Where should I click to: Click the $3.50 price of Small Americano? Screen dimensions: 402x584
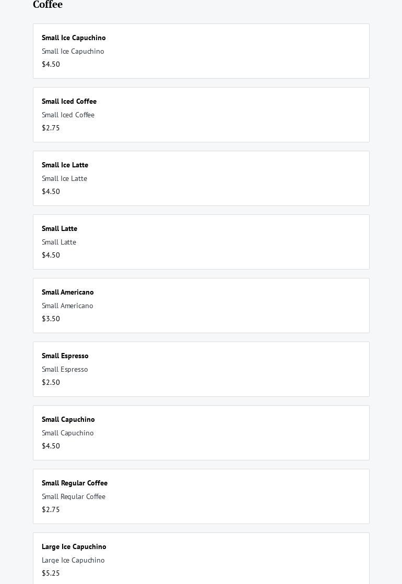51,319
